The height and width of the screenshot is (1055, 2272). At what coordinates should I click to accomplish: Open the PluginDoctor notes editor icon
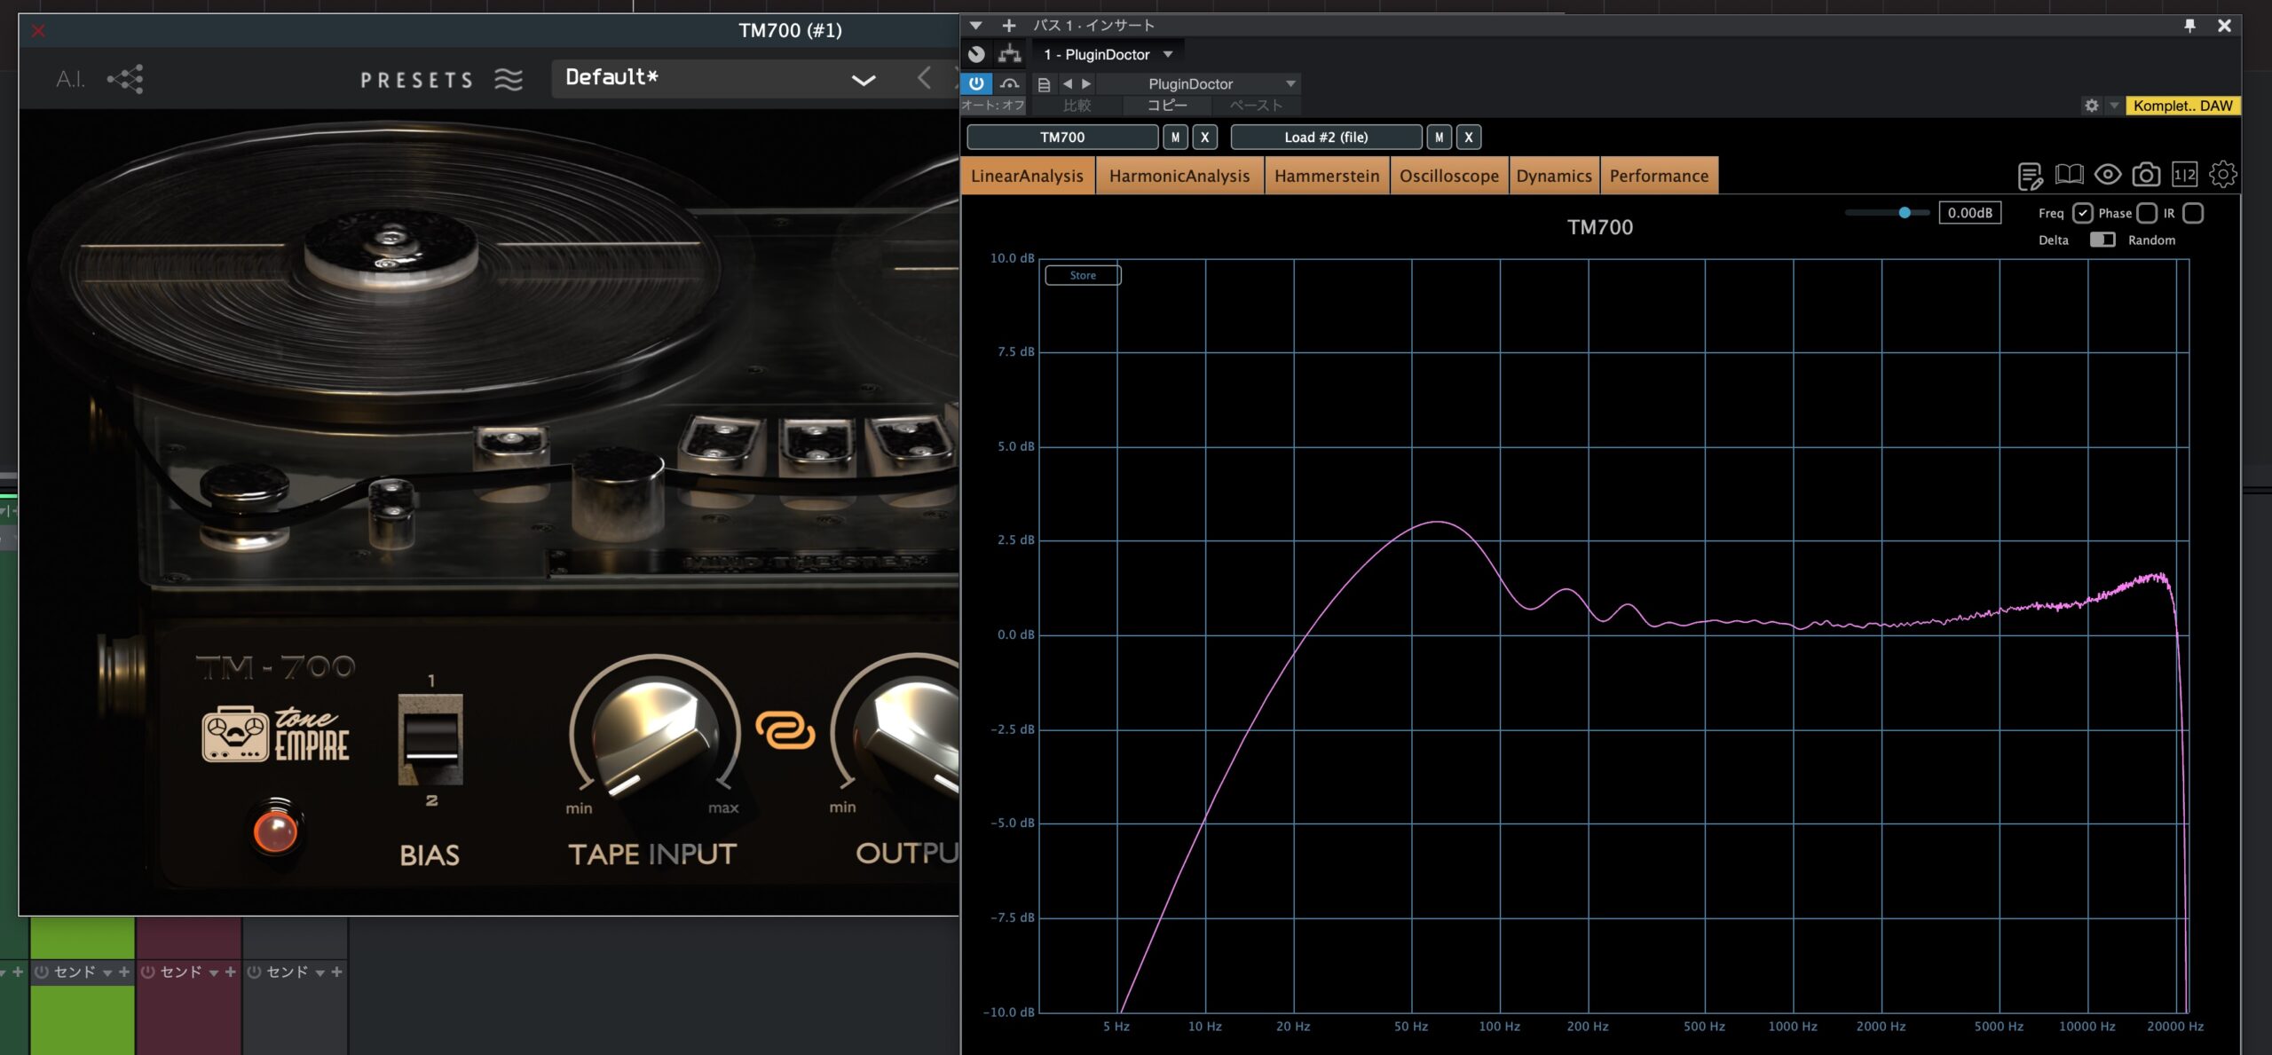click(2030, 176)
